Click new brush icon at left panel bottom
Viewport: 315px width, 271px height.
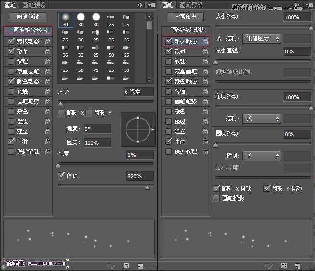tap(140, 266)
